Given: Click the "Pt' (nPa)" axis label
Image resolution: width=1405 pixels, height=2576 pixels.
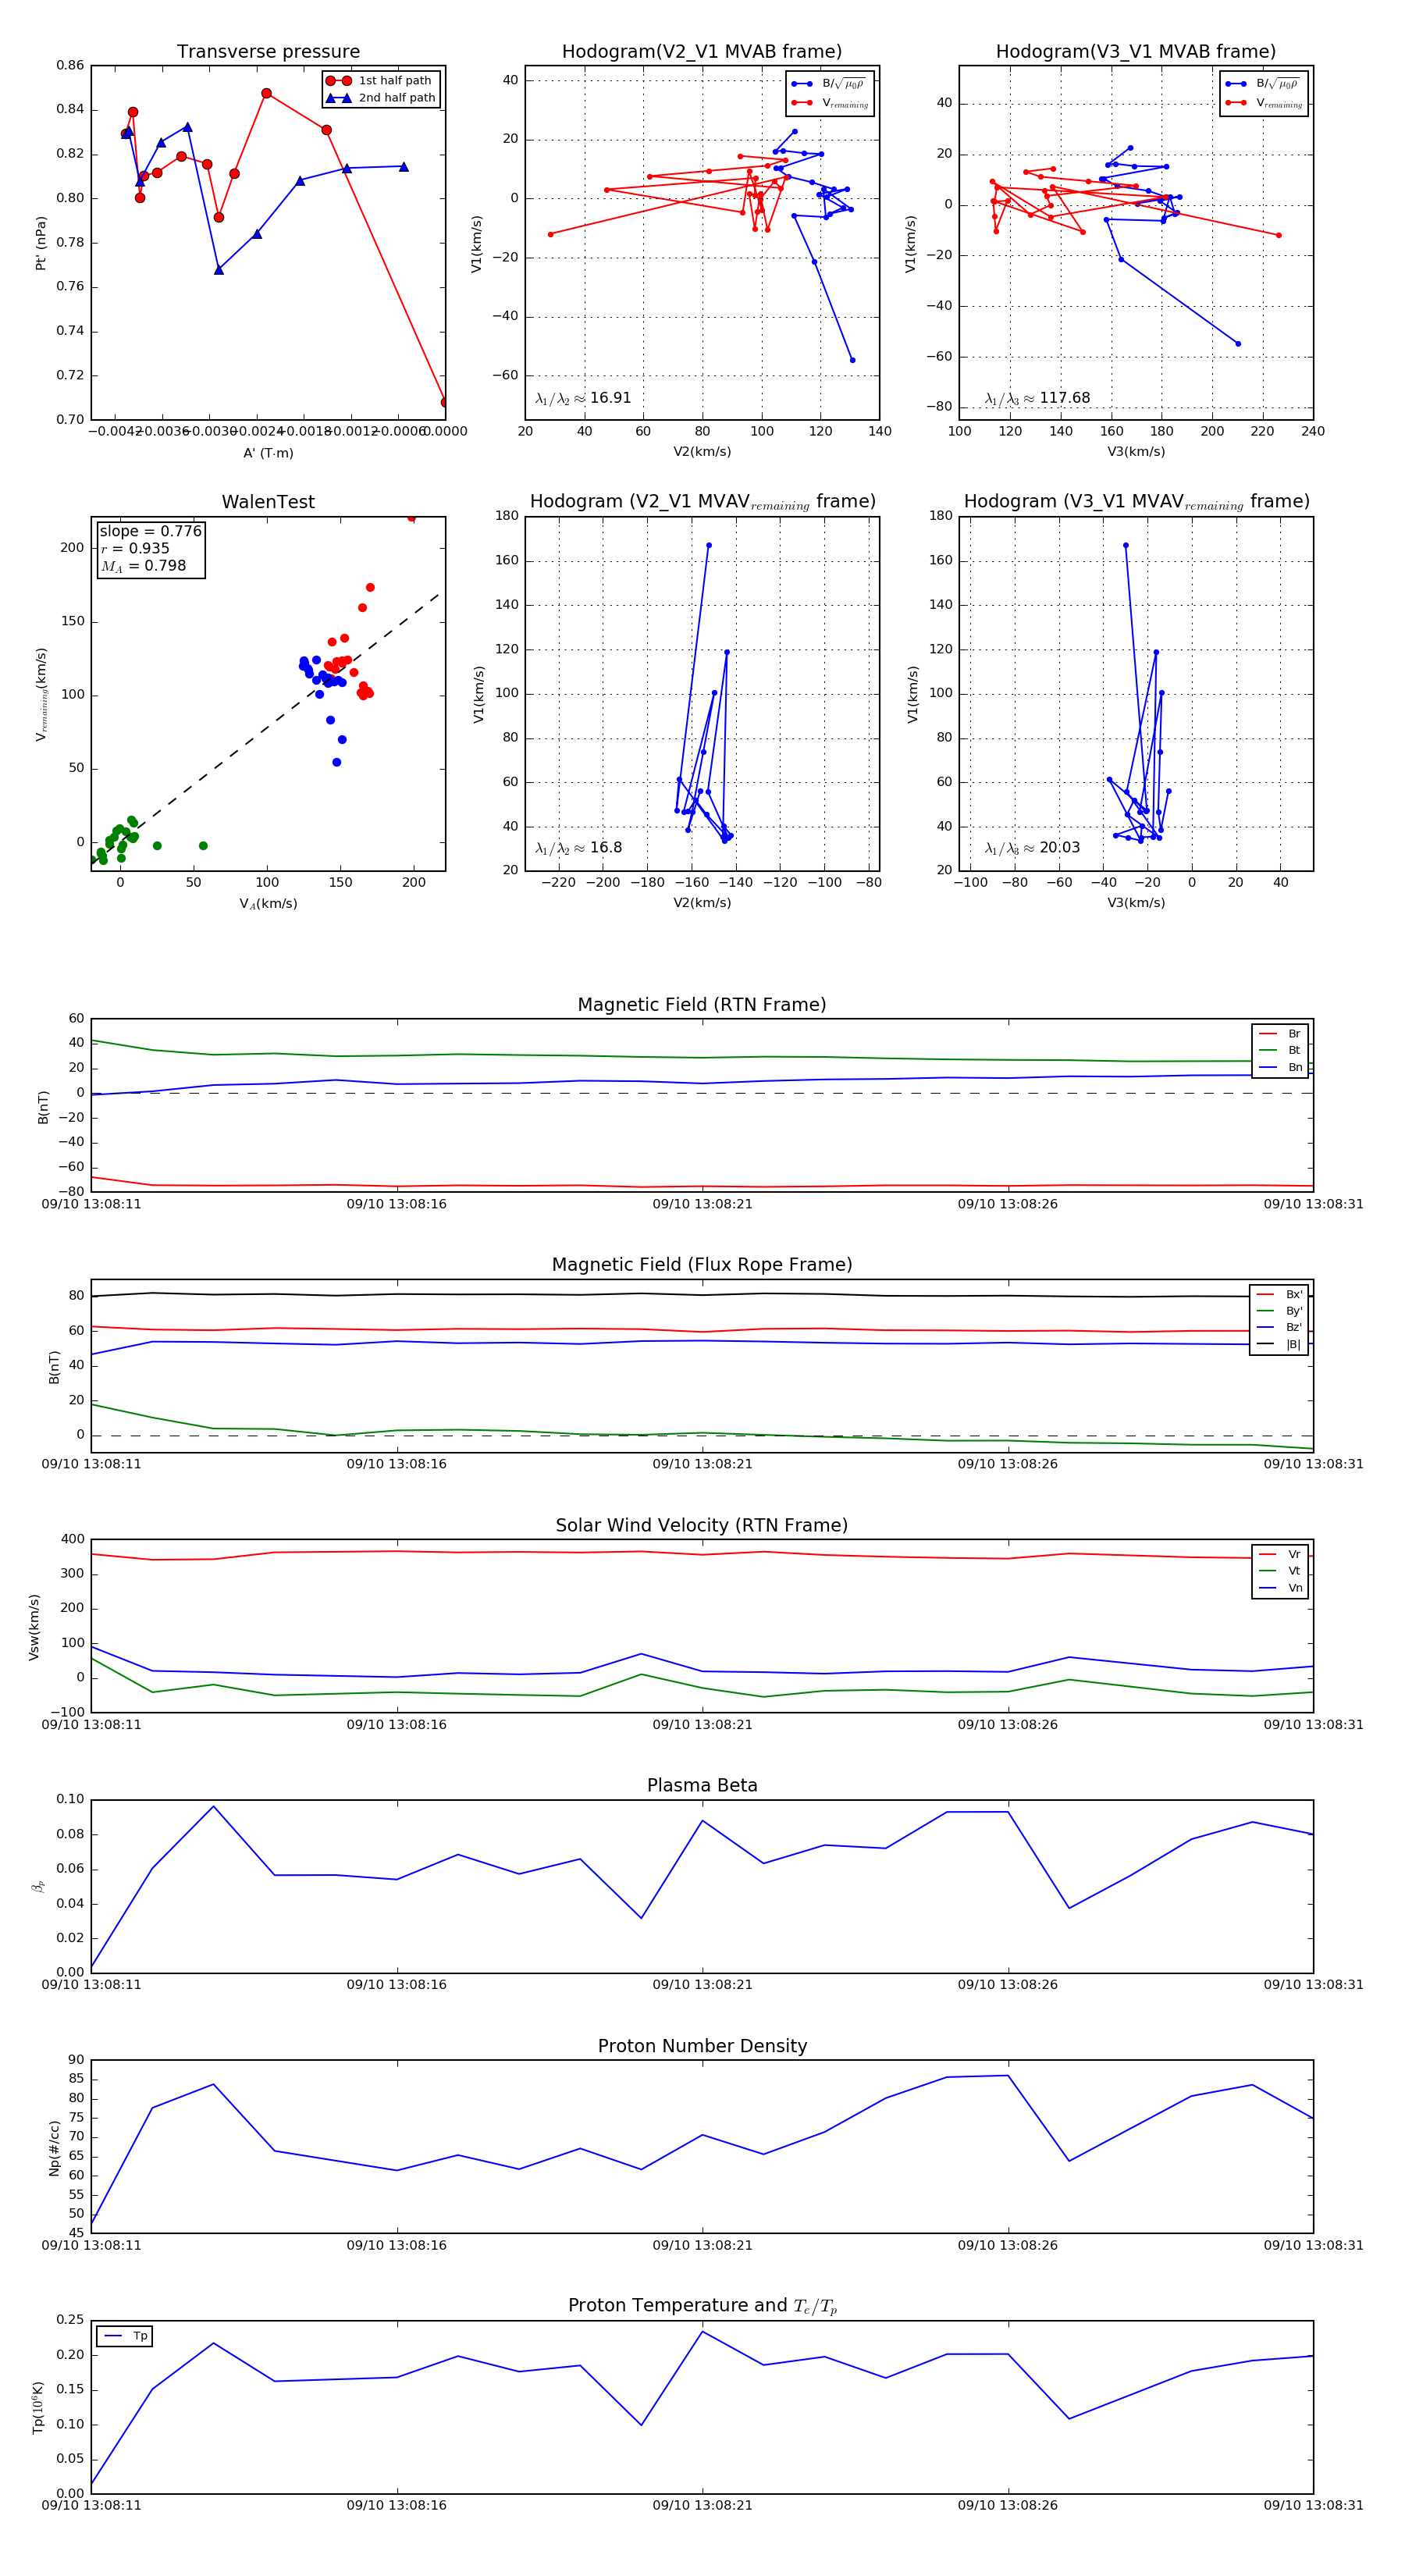Looking at the screenshot, I should coord(41,243).
